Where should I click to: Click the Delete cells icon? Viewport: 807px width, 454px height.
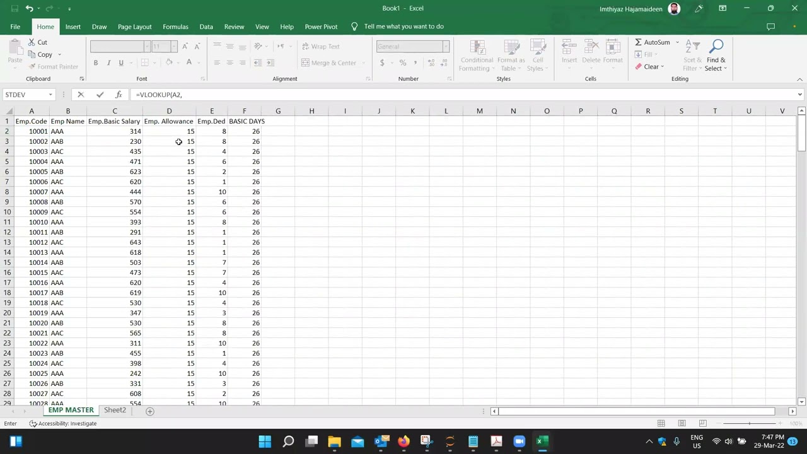pos(591,52)
